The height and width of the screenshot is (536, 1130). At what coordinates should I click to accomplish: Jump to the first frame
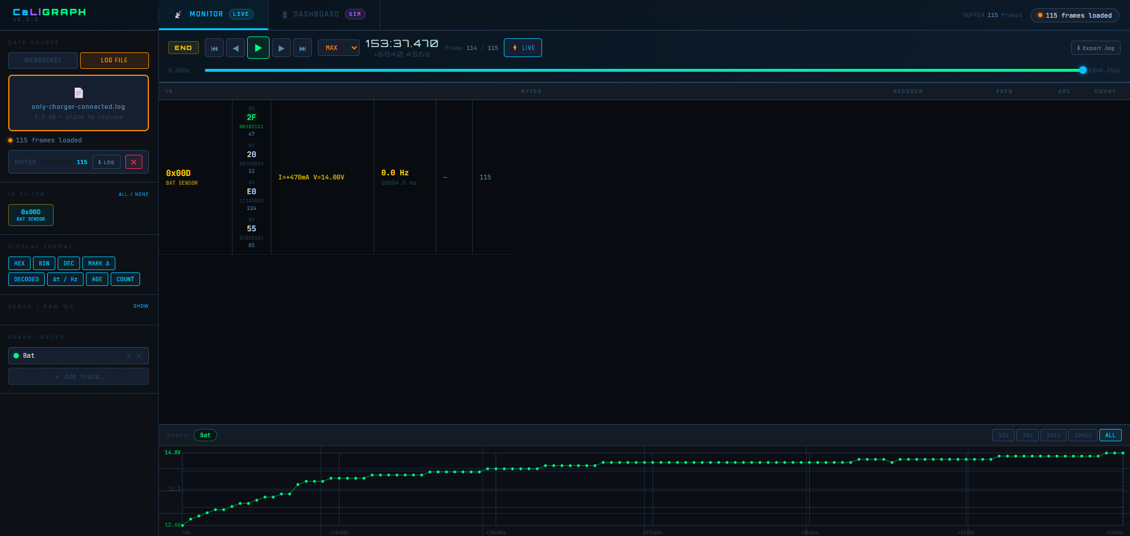pyautogui.click(x=214, y=48)
